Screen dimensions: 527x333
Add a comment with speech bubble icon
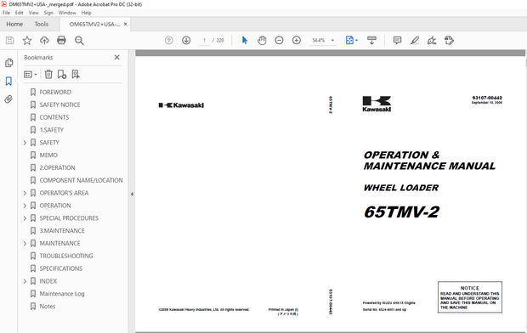pyautogui.click(x=397, y=41)
